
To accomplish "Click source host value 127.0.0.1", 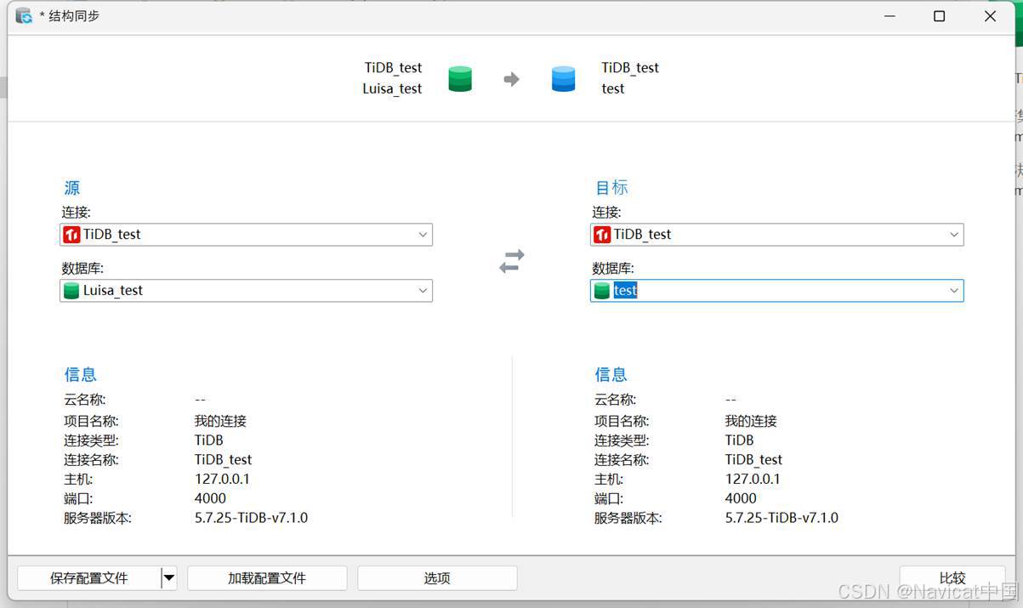I will coord(222,479).
